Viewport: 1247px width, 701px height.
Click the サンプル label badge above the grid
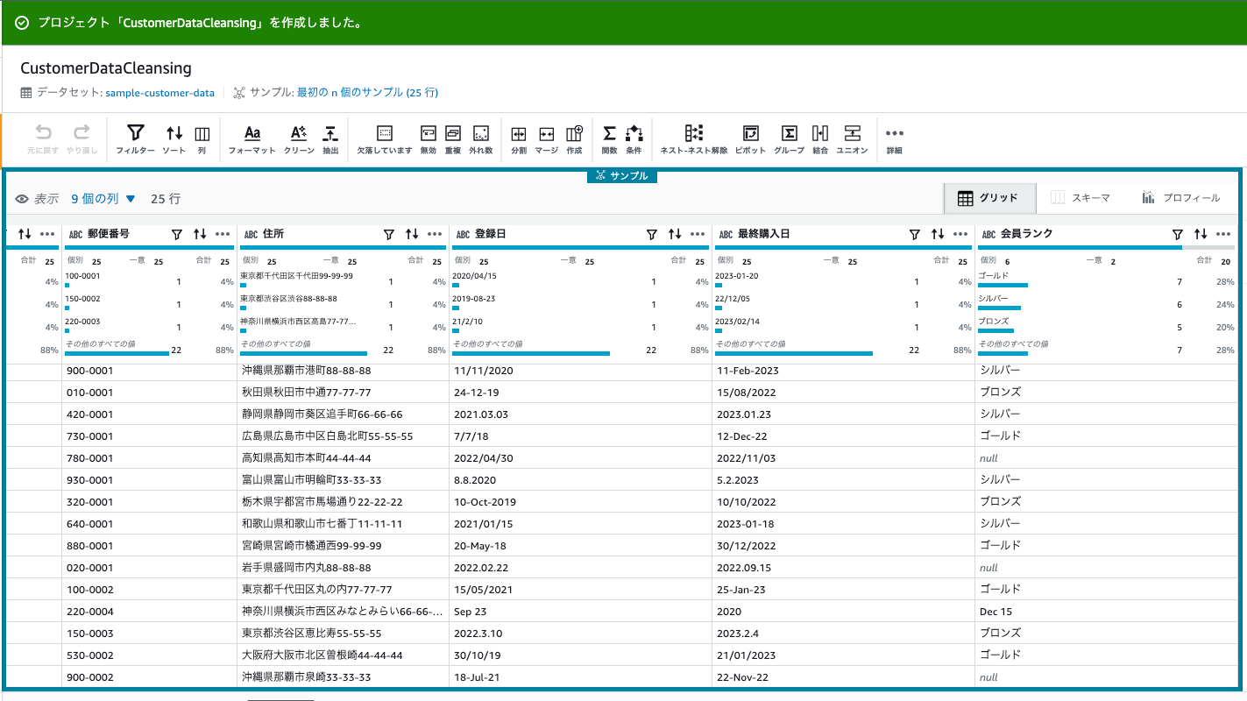[x=622, y=176]
